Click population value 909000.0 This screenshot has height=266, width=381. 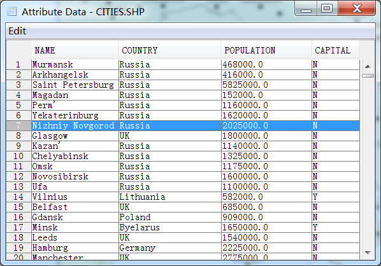[266, 218]
